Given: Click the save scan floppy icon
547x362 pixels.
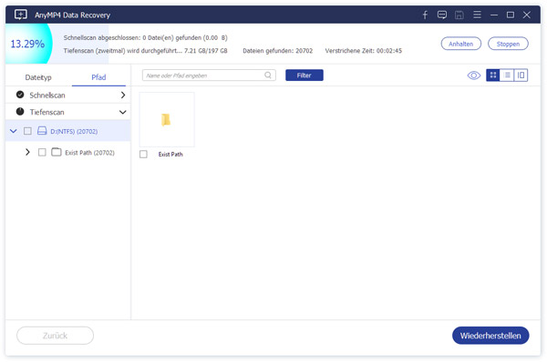Looking at the screenshot, I should click(x=459, y=15).
